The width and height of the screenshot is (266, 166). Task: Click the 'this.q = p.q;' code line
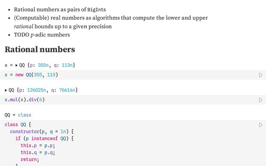pos(38,152)
